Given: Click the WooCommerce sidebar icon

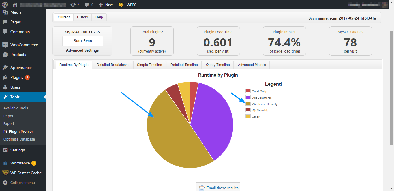Looking at the screenshot, I should [x=5, y=45].
